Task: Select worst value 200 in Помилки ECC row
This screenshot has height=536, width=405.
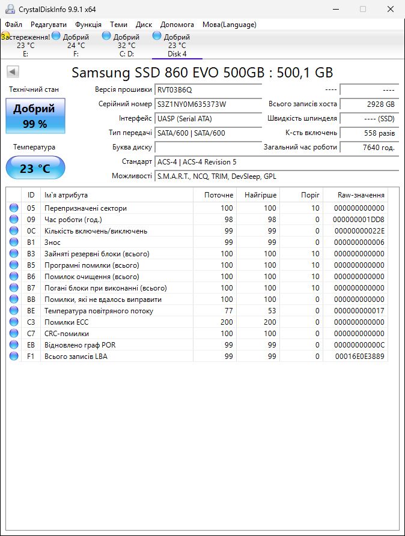Action: tap(270, 322)
